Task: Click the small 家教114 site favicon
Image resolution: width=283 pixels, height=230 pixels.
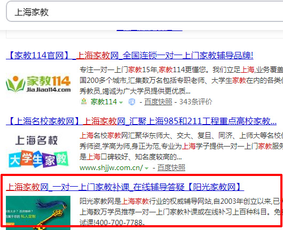Action: pos(83,102)
